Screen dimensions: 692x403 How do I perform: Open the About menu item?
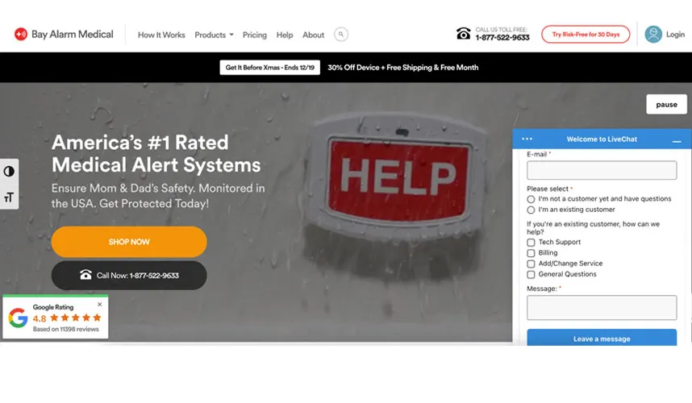[314, 35]
